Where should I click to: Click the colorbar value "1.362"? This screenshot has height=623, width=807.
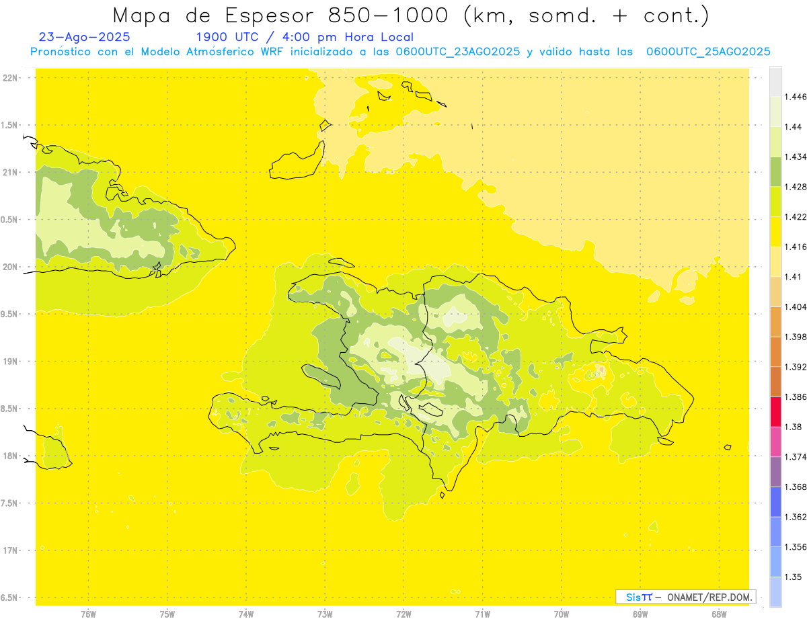(796, 517)
